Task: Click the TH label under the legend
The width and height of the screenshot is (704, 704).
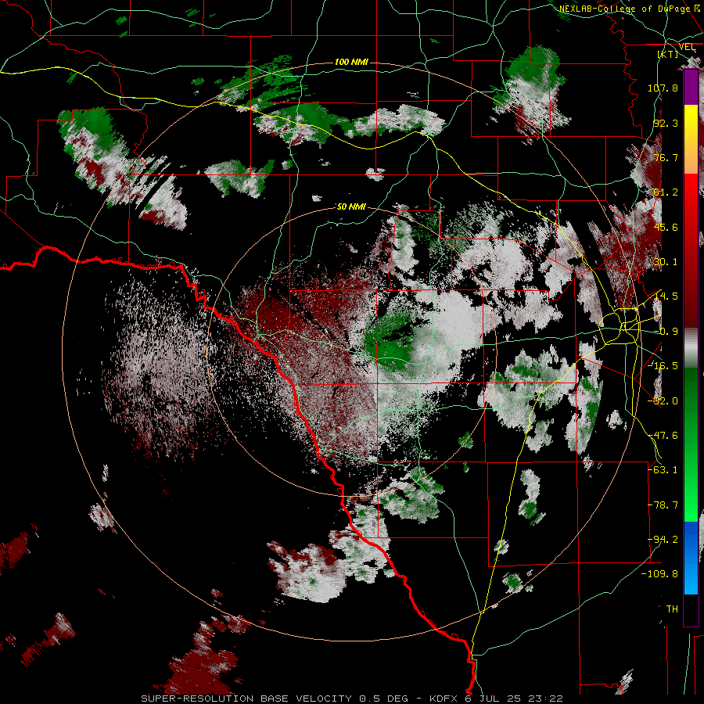Action: coord(672,609)
